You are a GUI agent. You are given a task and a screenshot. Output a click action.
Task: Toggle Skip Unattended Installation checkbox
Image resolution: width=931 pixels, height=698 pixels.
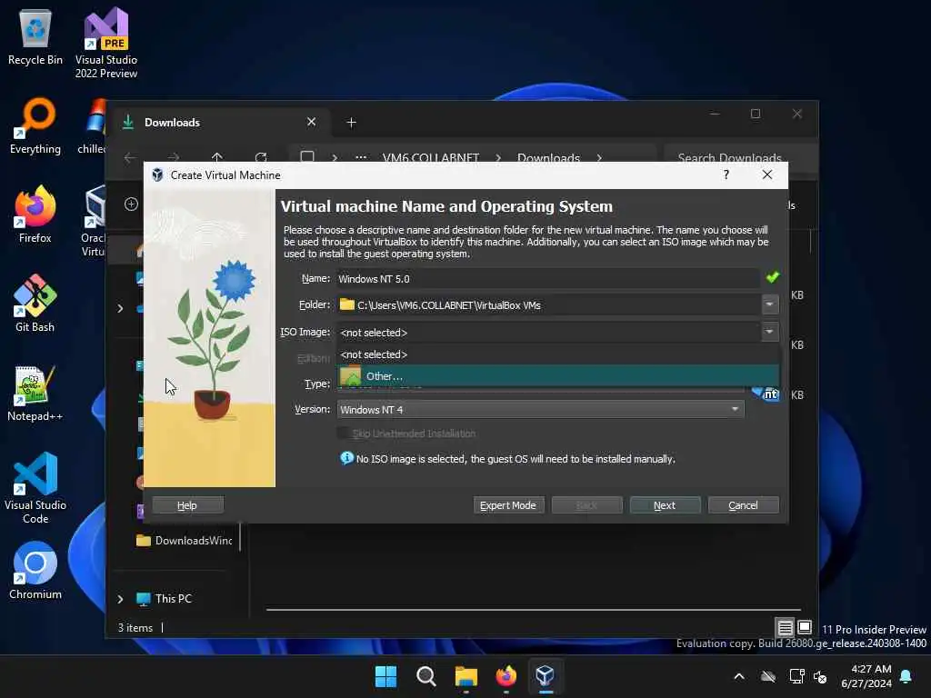[343, 434]
